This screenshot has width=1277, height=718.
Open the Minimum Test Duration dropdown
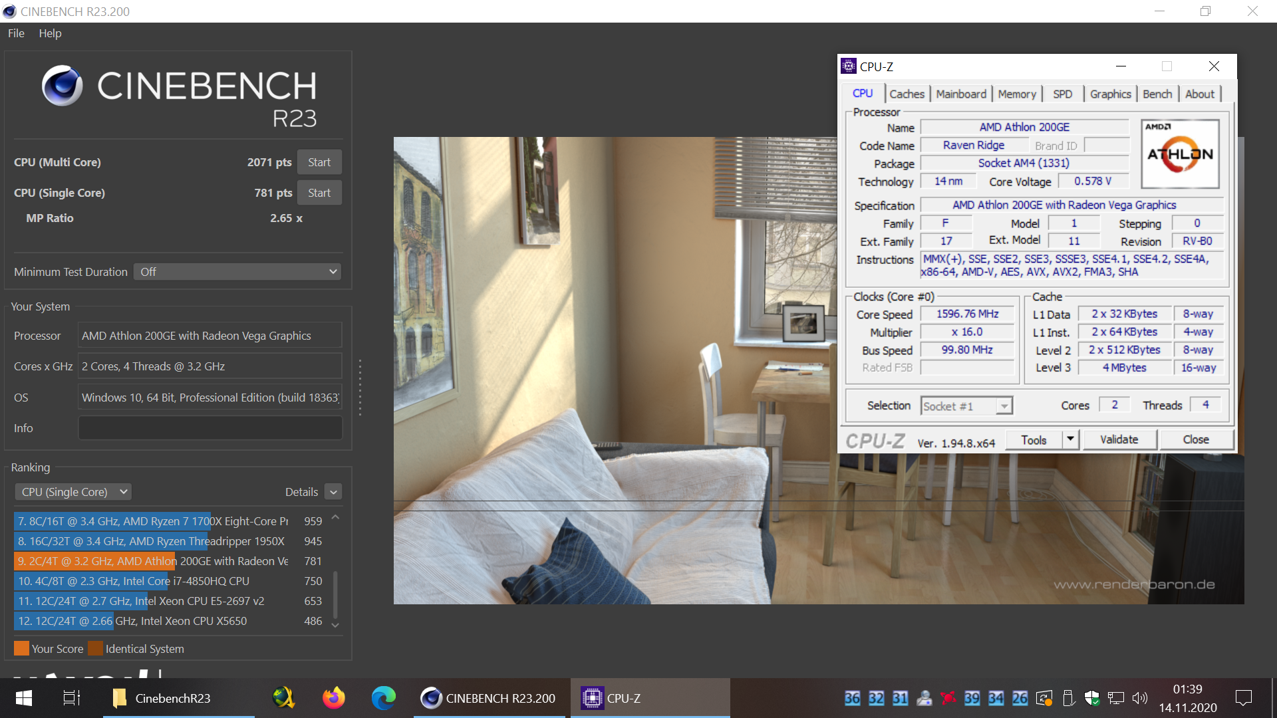[x=238, y=272]
